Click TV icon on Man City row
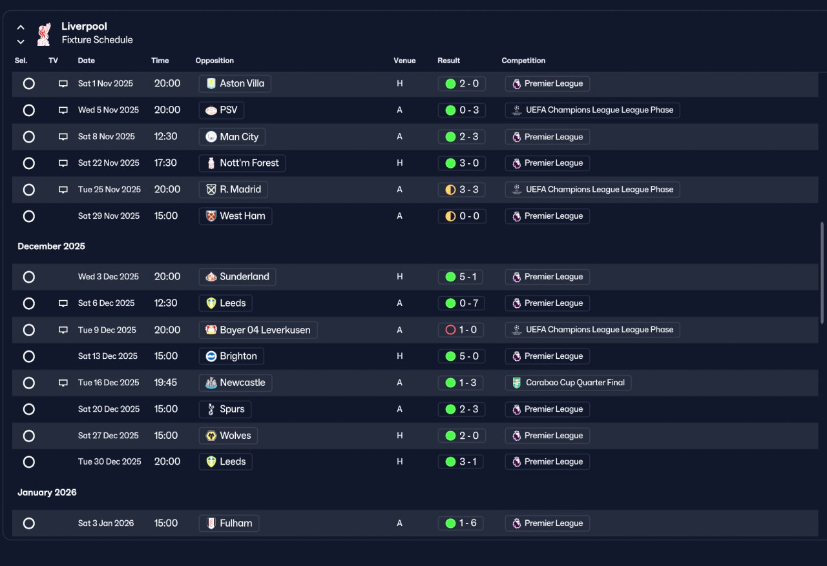 (63, 137)
